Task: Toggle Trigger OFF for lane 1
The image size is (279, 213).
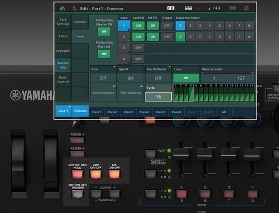Action: (x=167, y=26)
